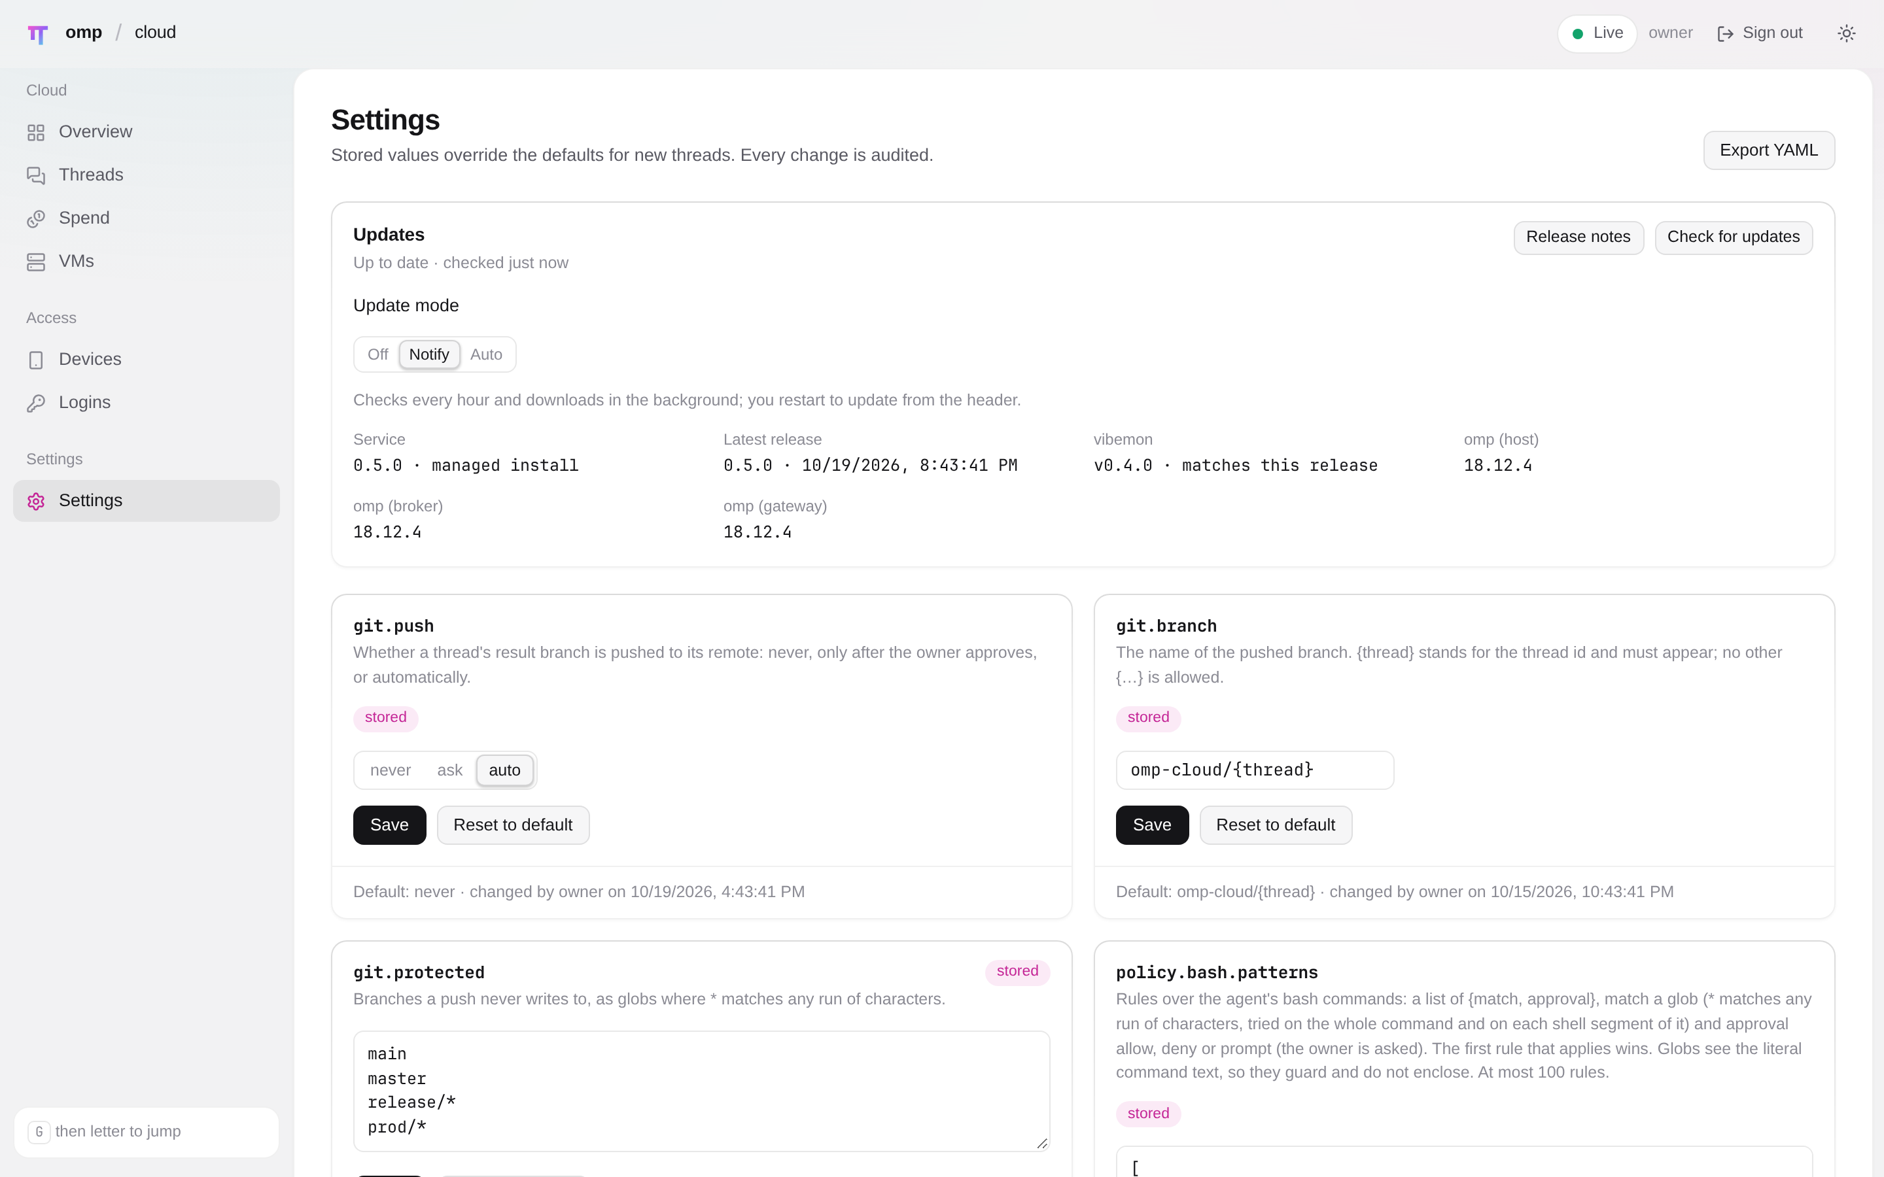The image size is (1884, 1177).
Task: Open the Devices page label
Action: [x=90, y=360]
